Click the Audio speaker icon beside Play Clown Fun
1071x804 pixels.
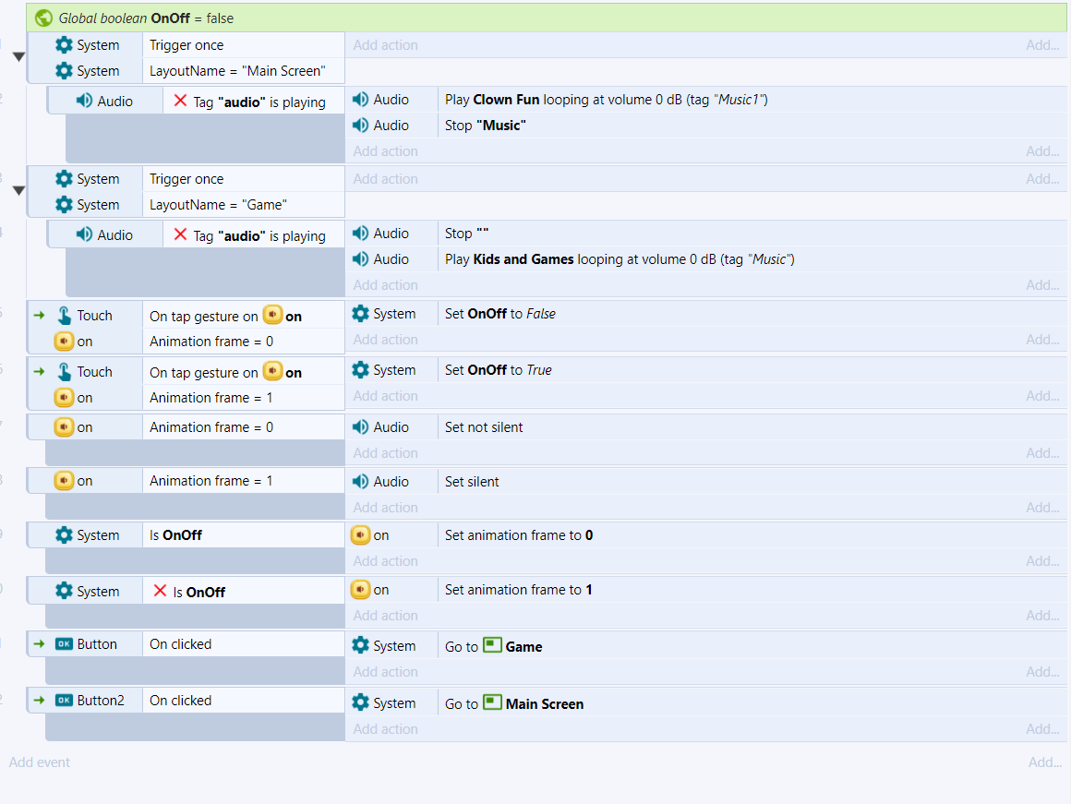(361, 100)
